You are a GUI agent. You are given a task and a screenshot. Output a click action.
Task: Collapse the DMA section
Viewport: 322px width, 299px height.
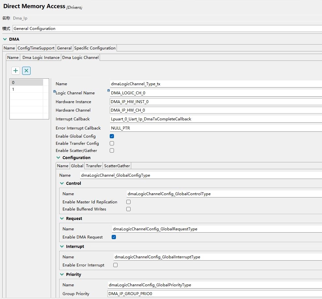coord(5,39)
